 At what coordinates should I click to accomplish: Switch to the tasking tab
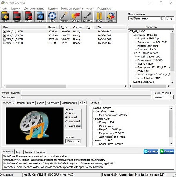coord(21,103)
